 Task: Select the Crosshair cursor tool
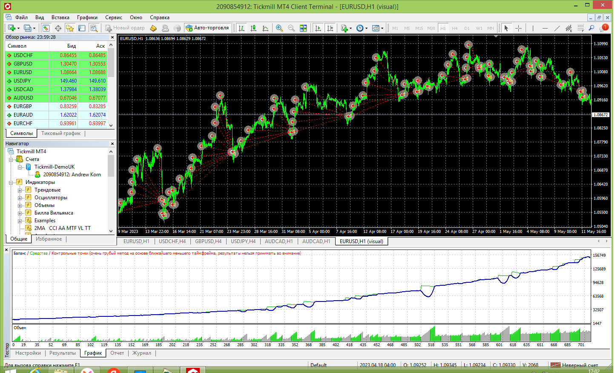pos(518,28)
